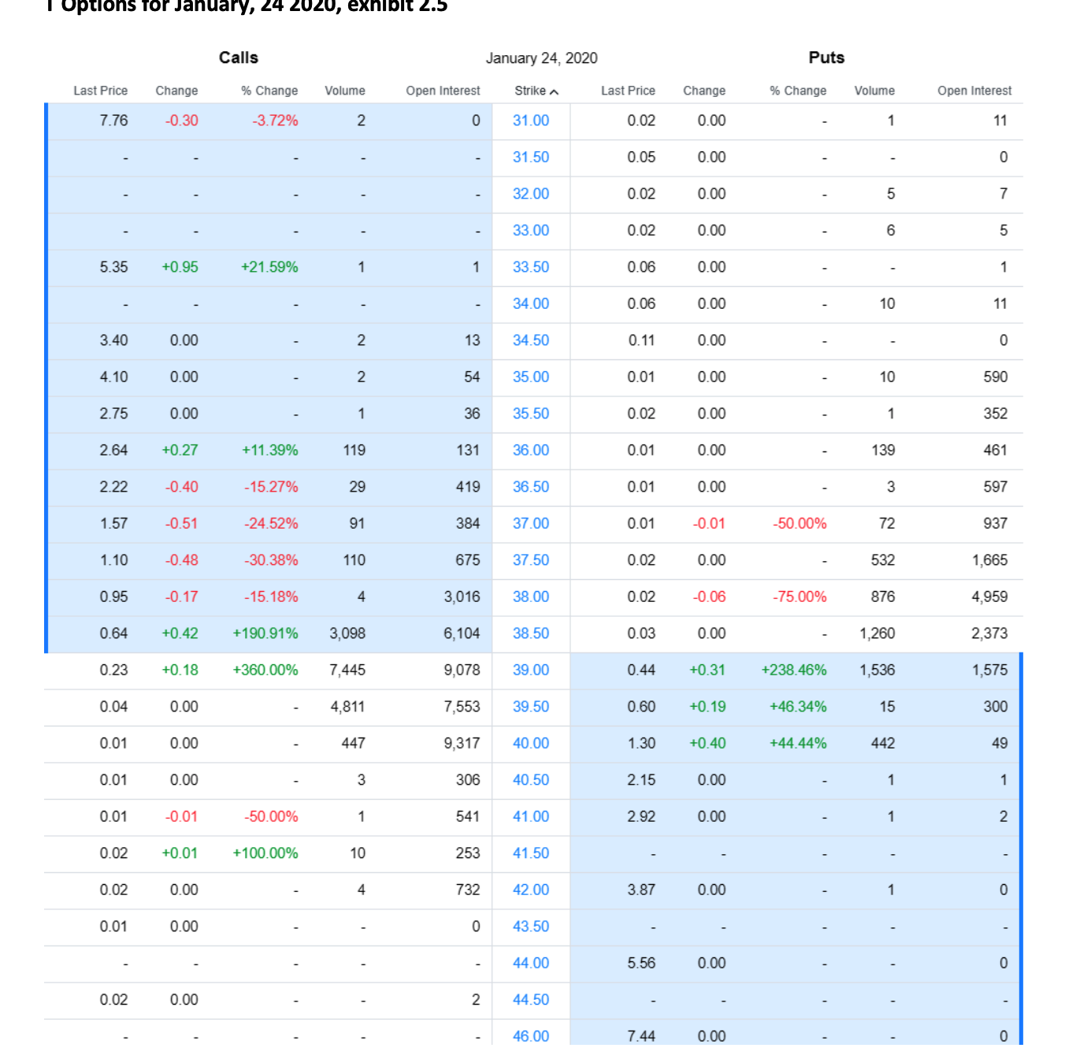The width and height of the screenshot is (1087, 1059).
Task: Click the 39.50 strike price
Action: tap(531, 707)
